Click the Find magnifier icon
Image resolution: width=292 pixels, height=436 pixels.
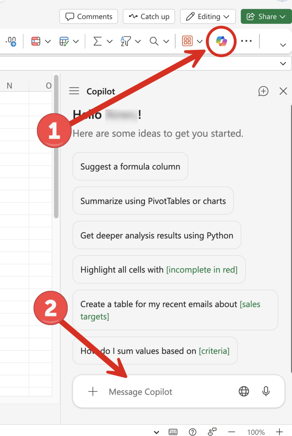154,41
